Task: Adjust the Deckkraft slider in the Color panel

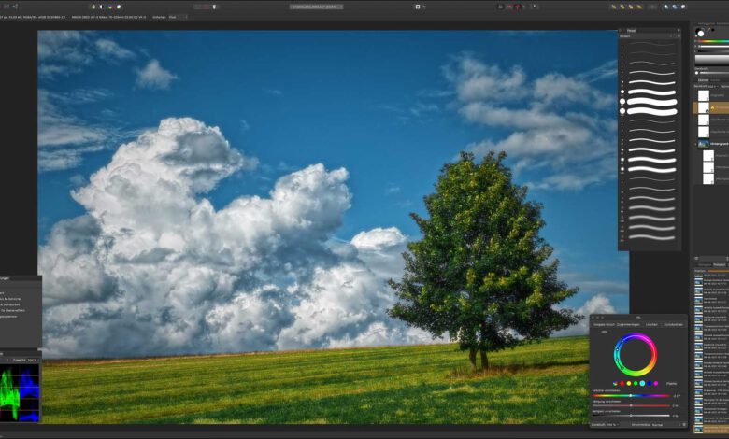Action: [712, 73]
